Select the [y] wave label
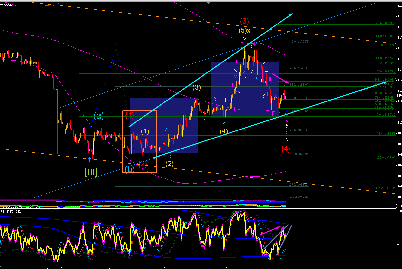Screen dimensions: 402x269 pyautogui.click(x=224, y=123)
